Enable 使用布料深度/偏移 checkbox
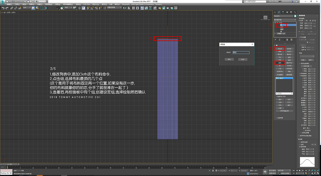 click(x=299, y=136)
